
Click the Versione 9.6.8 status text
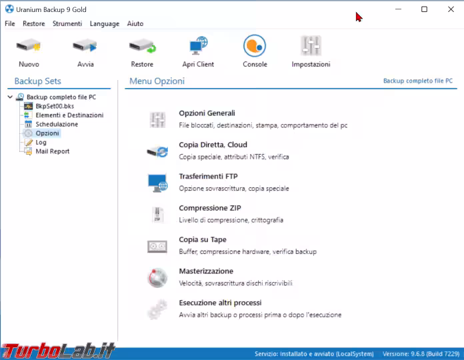421,354
